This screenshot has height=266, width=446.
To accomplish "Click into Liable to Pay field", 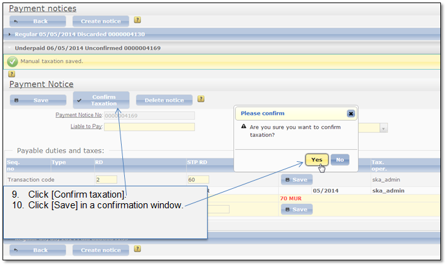I will click(x=149, y=127).
